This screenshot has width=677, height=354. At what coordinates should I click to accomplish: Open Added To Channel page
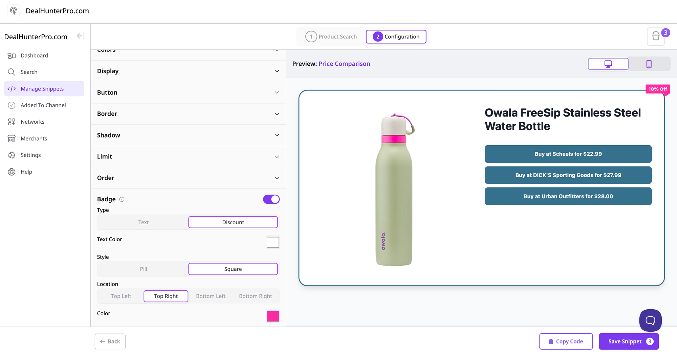pos(44,105)
